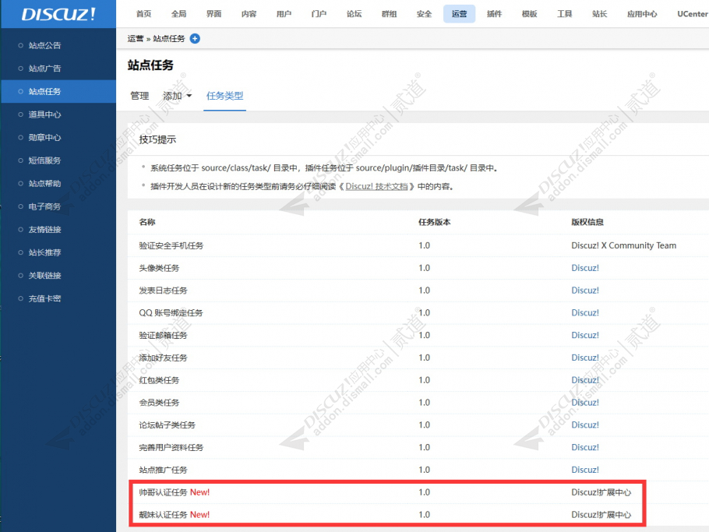
Task: Open Discuz! link in 添加好友任务 row
Action: pyautogui.click(x=584, y=358)
